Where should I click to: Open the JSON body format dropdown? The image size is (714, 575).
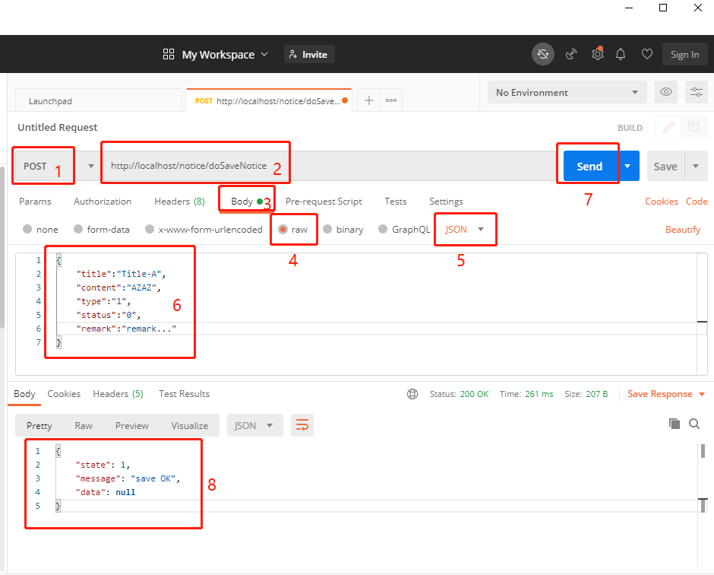point(464,230)
